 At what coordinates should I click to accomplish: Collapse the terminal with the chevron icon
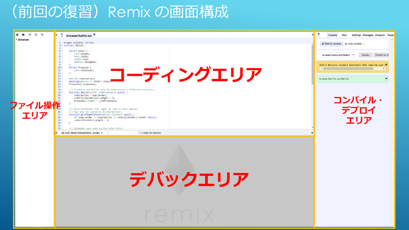312,133
